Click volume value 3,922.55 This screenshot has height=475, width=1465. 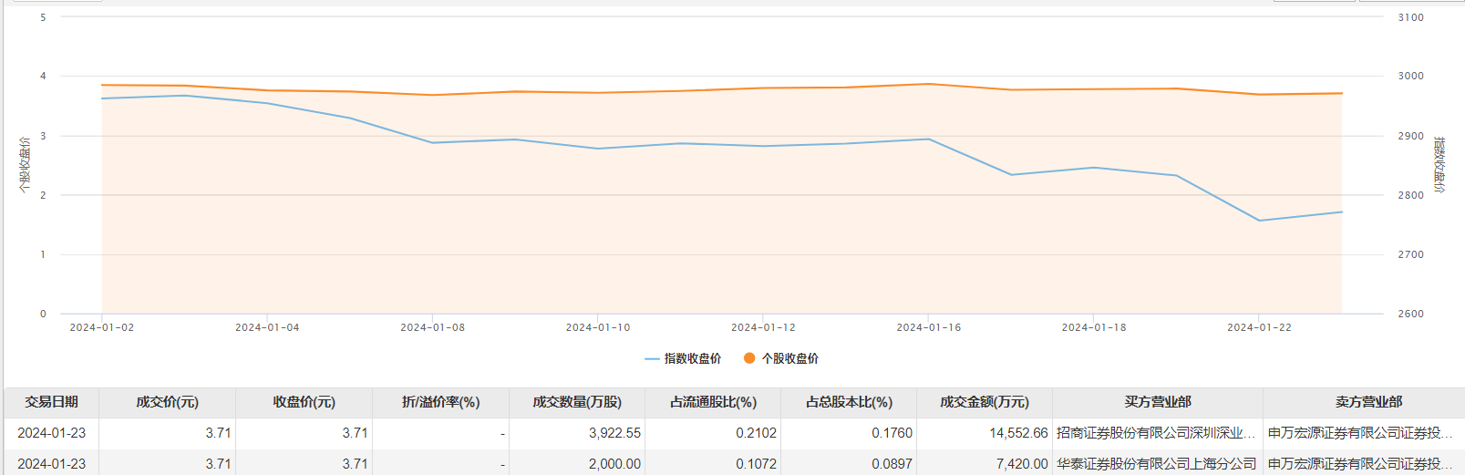pyautogui.click(x=614, y=433)
